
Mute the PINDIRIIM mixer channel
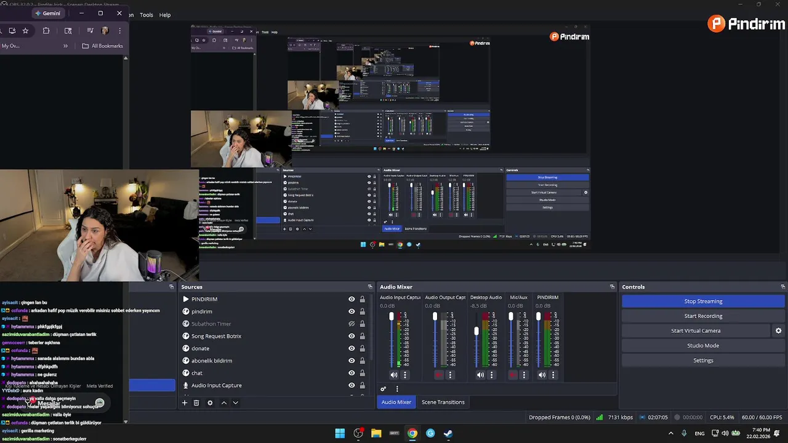pyautogui.click(x=542, y=375)
